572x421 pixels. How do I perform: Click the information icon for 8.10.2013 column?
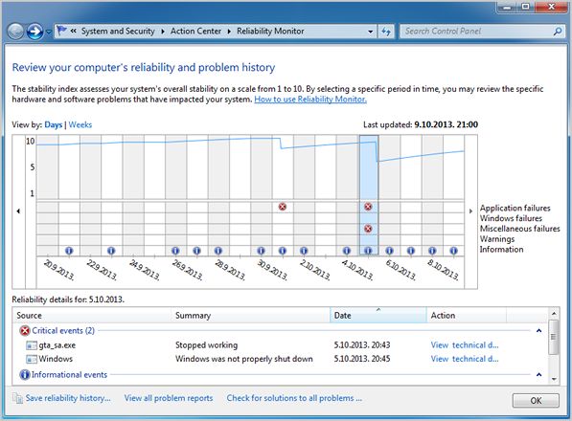pos(432,251)
